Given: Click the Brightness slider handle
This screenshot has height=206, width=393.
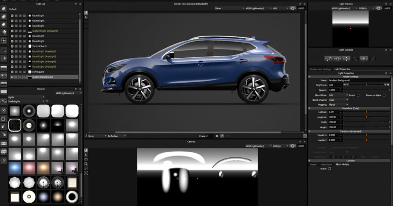Looking at the screenshot, I should coord(367,85).
